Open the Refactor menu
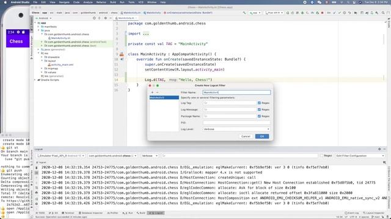391x219 pixels. [101, 2]
